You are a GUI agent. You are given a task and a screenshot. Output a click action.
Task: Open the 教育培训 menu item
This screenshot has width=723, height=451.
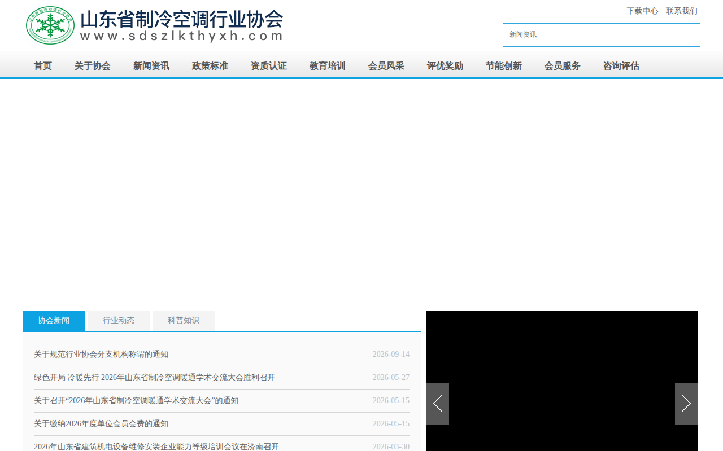(x=328, y=66)
